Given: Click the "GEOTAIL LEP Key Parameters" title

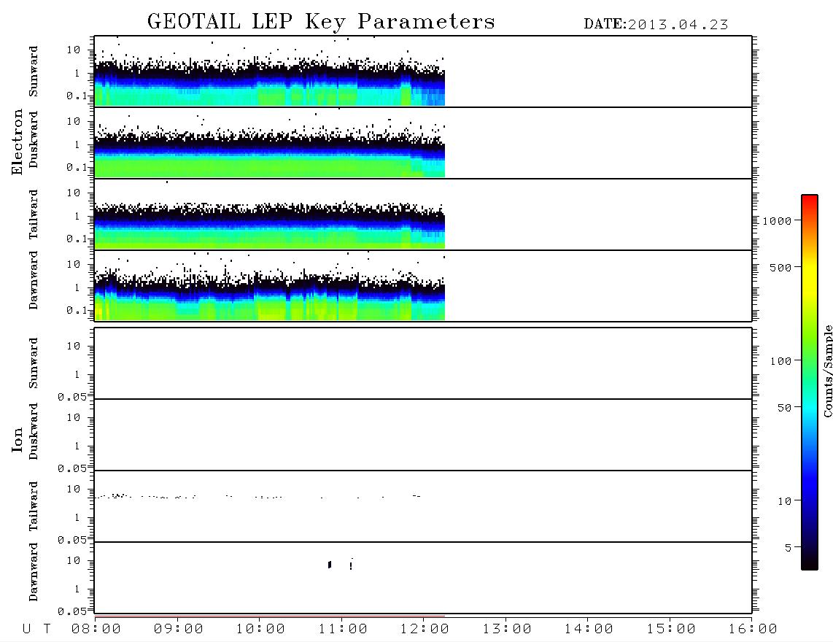Looking at the screenshot, I should pos(321,22).
